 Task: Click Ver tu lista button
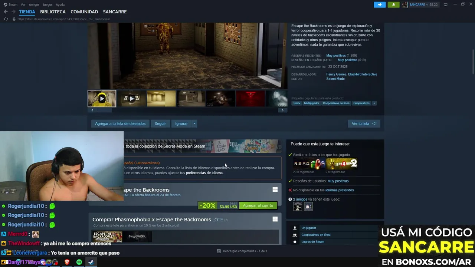pyautogui.click(x=364, y=123)
